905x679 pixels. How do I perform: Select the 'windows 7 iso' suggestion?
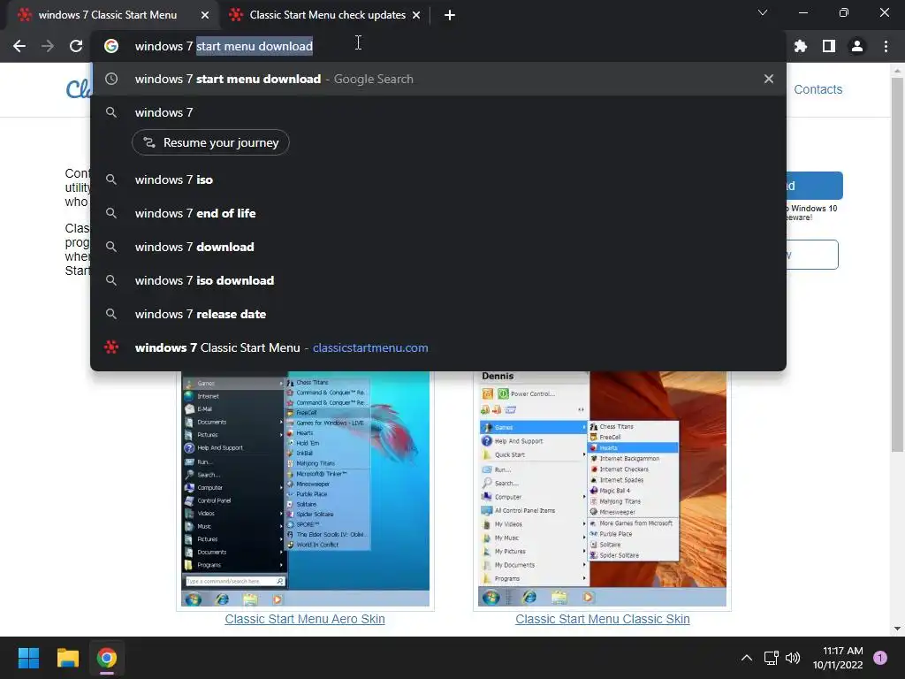click(x=438, y=179)
